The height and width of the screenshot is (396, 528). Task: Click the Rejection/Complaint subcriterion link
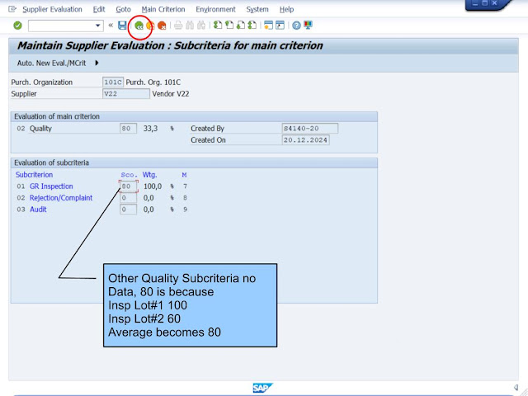tap(61, 198)
